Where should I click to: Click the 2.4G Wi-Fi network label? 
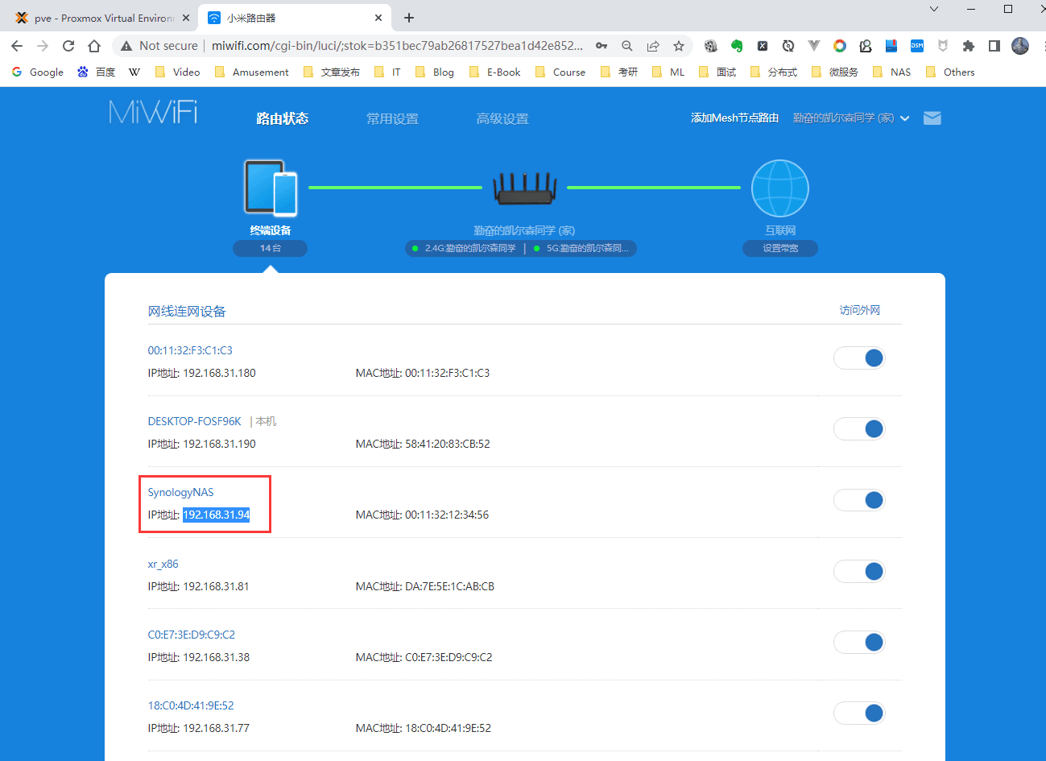pyautogui.click(x=469, y=248)
